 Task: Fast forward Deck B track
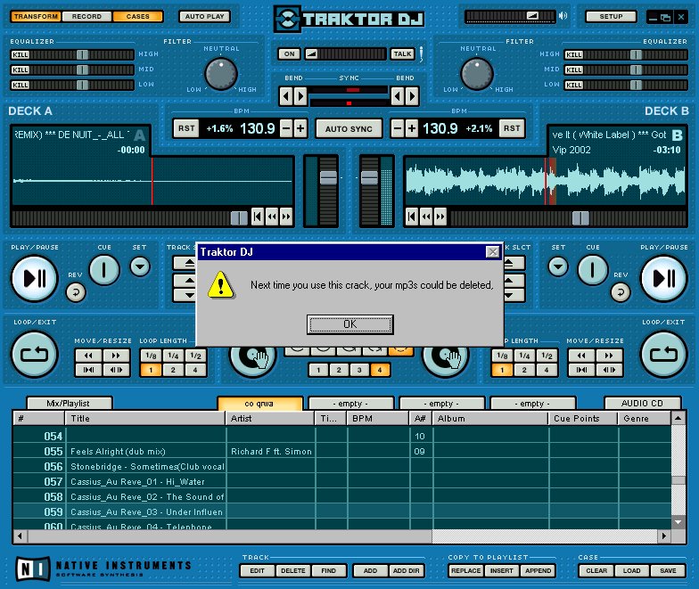pyautogui.click(x=440, y=217)
